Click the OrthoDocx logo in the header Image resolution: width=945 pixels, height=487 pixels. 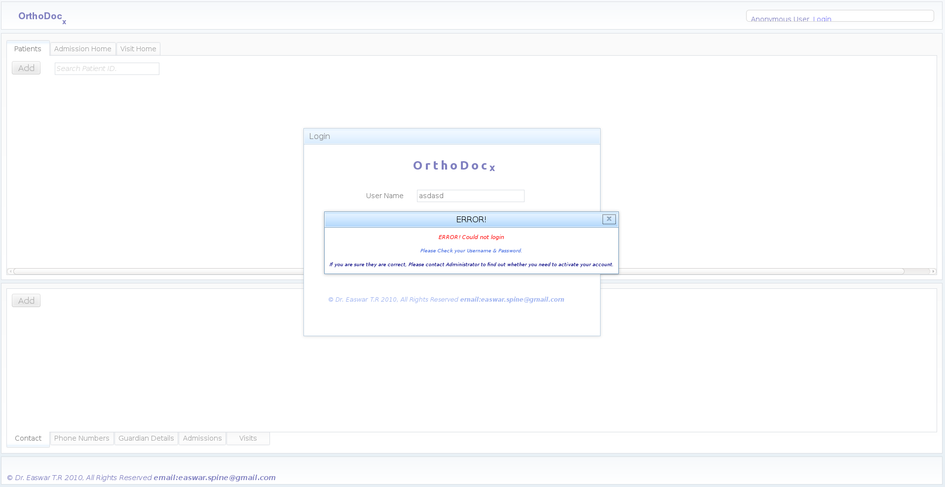coord(42,17)
